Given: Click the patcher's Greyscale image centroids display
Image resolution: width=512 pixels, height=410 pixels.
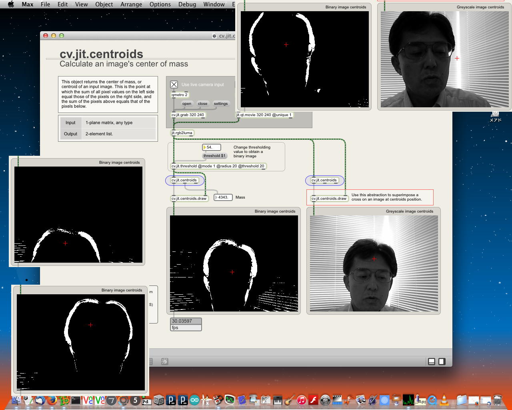Looking at the screenshot, I should (374, 263).
